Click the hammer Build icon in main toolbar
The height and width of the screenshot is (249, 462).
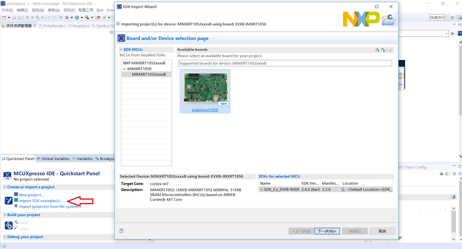(x=37, y=18)
